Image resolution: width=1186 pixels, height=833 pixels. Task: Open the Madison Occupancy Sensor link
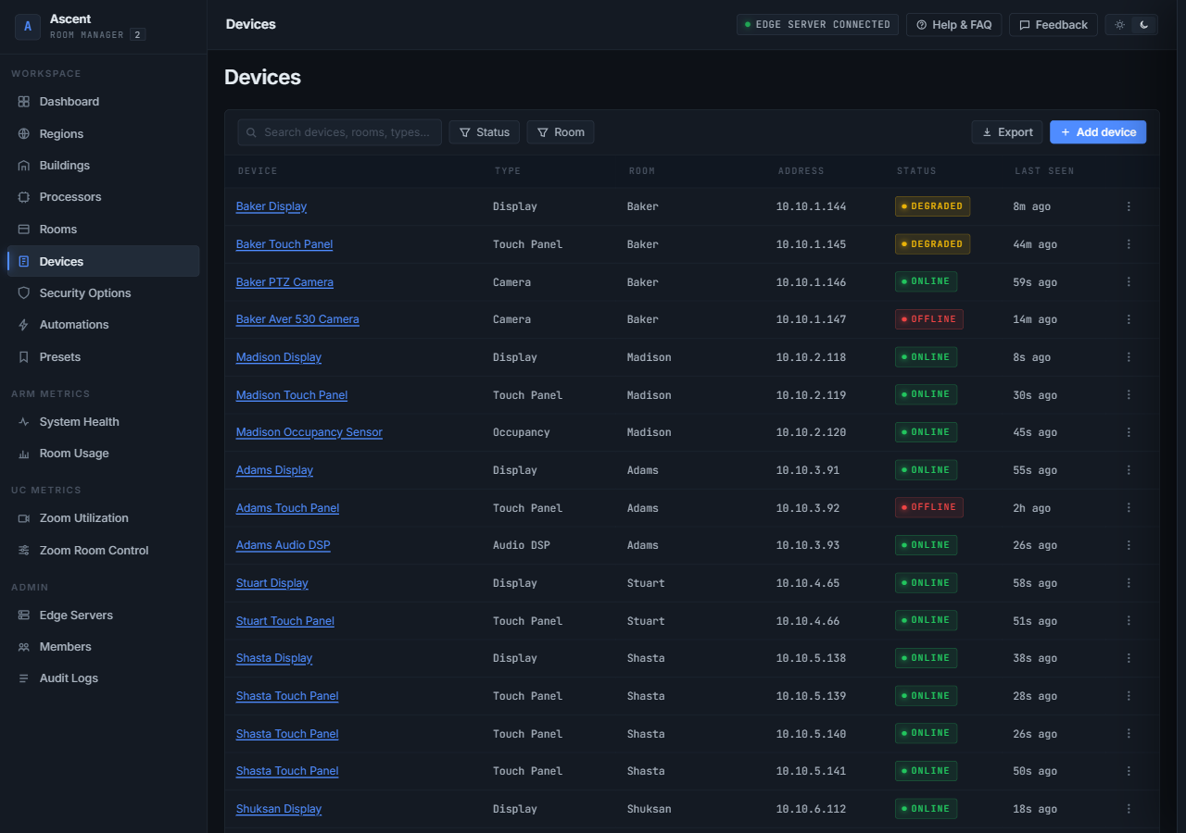pos(309,432)
